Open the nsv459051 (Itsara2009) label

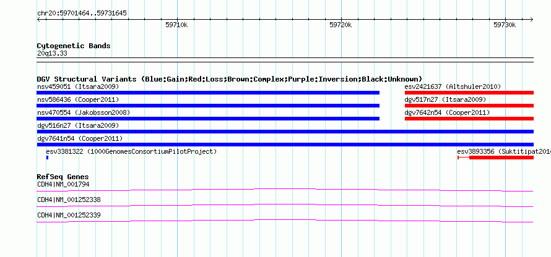(x=78, y=86)
